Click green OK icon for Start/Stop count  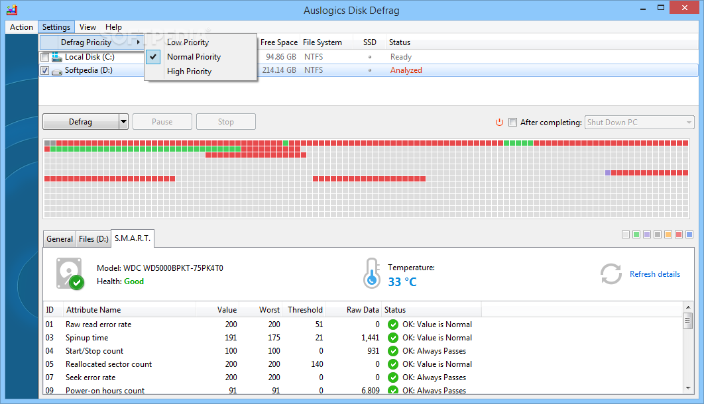click(393, 351)
